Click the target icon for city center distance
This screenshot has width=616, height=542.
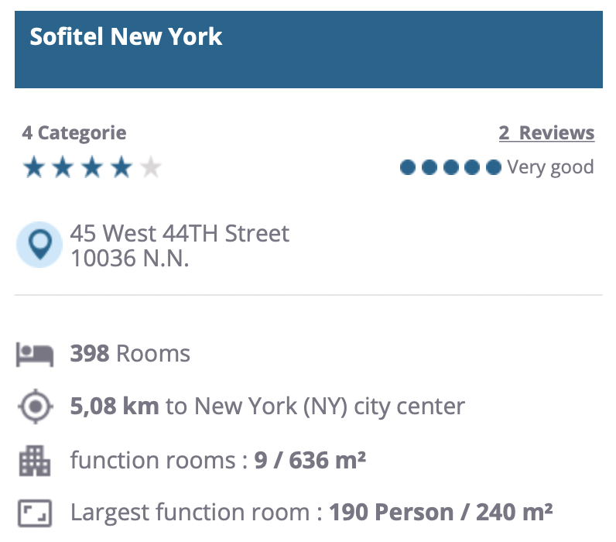tap(35, 406)
